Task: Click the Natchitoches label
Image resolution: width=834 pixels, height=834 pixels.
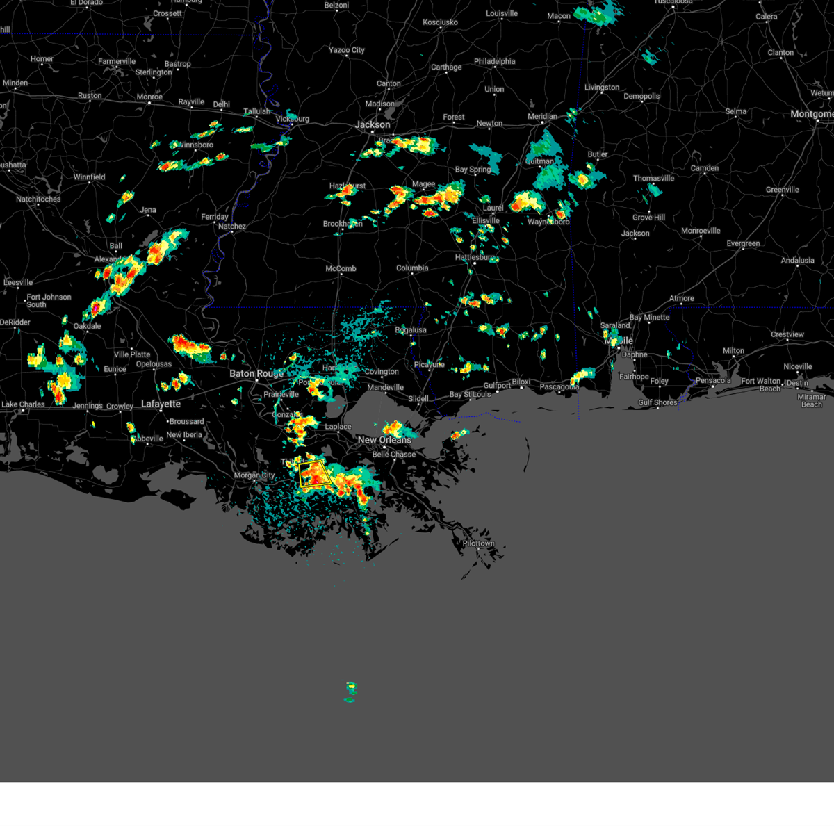Action: (x=38, y=199)
